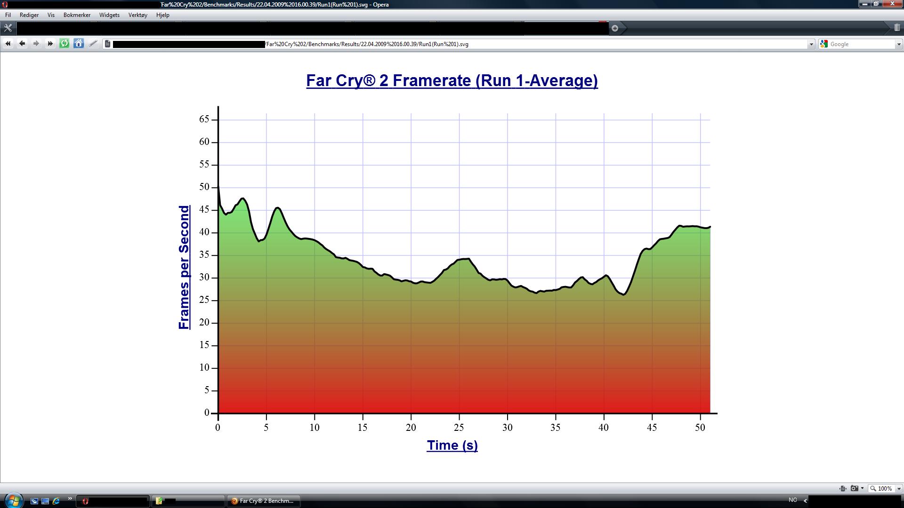Click the Rewind navigation button
This screenshot has height=508, width=904.
pos(8,44)
